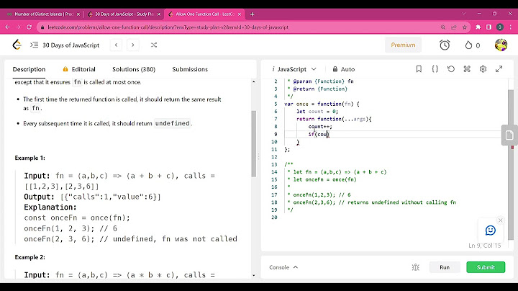Viewport: 518px width, 291px height.
Task: Click the description scroll down arrow
Action: point(254,275)
